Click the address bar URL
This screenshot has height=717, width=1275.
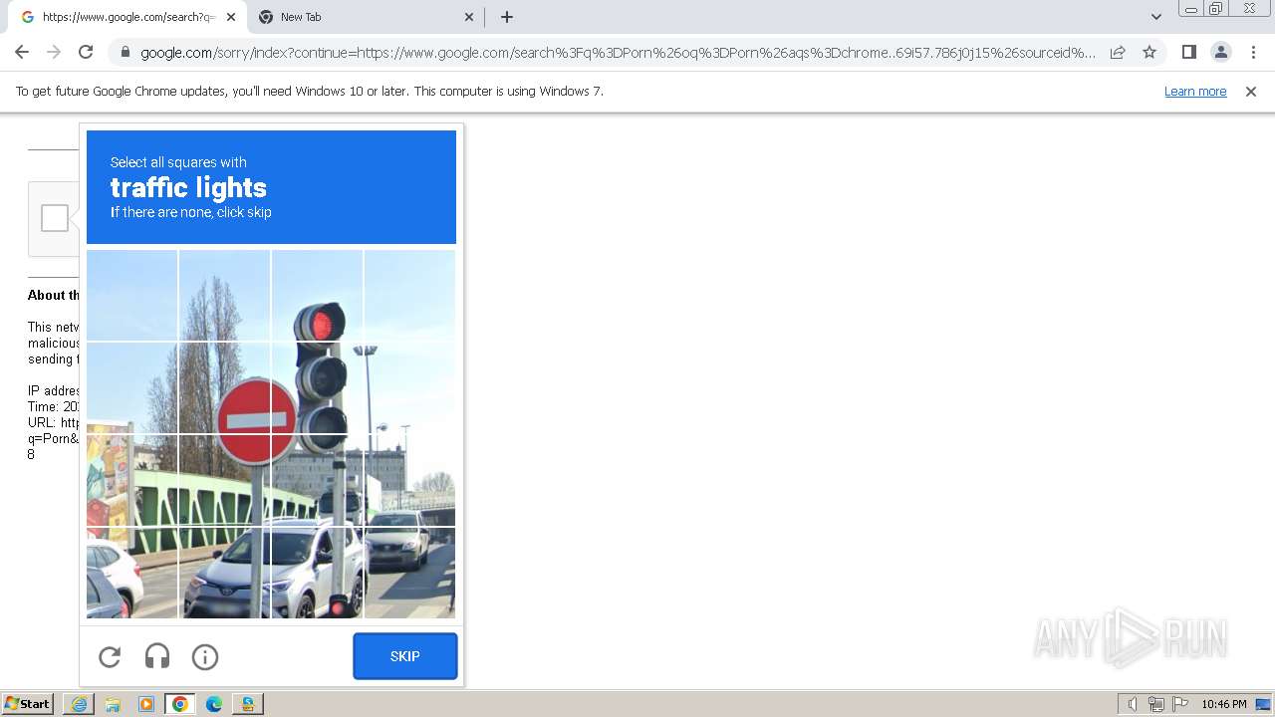(x=618, y=52)
